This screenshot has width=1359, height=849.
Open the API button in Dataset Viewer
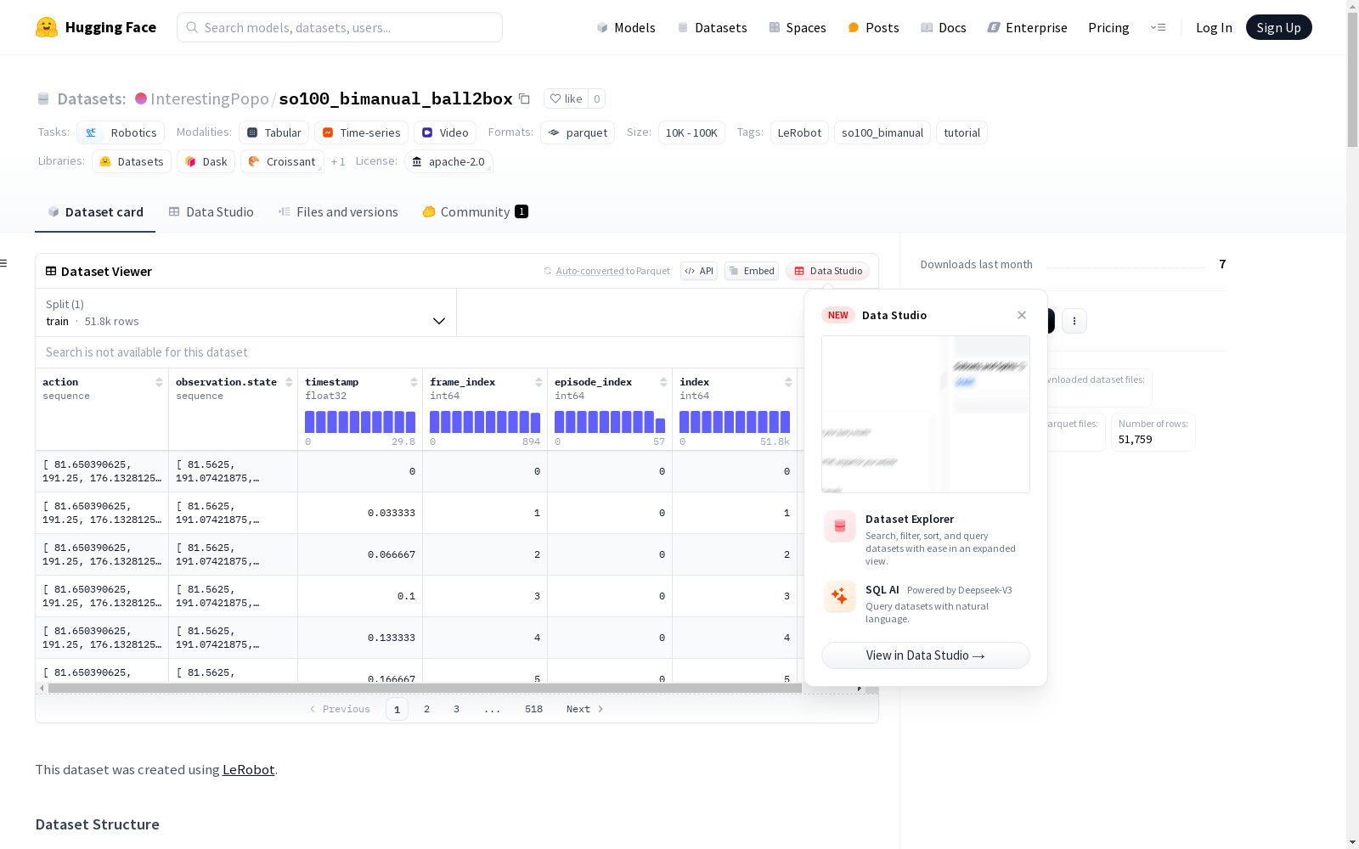[x=699, y=271]
